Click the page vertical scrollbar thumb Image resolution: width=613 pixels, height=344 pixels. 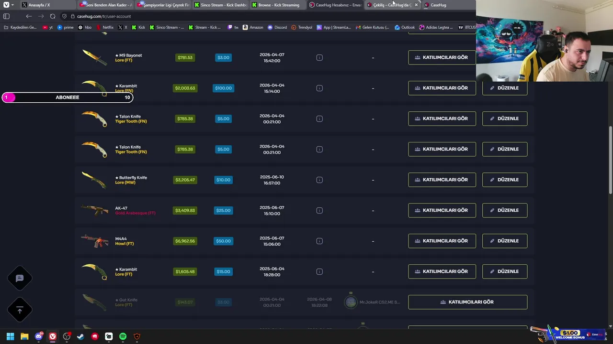pos(610,160)
